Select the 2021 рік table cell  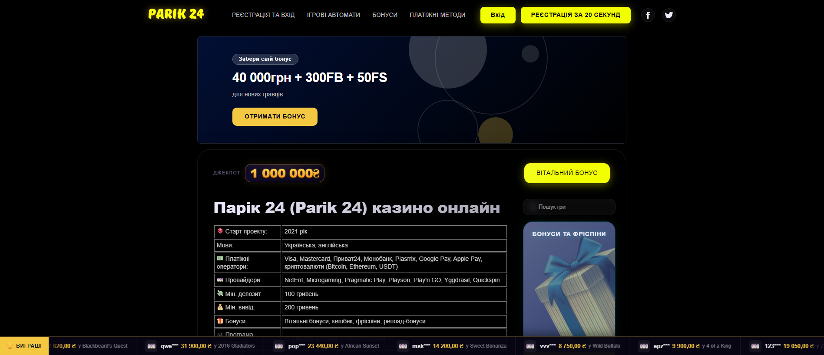[394, 232]
